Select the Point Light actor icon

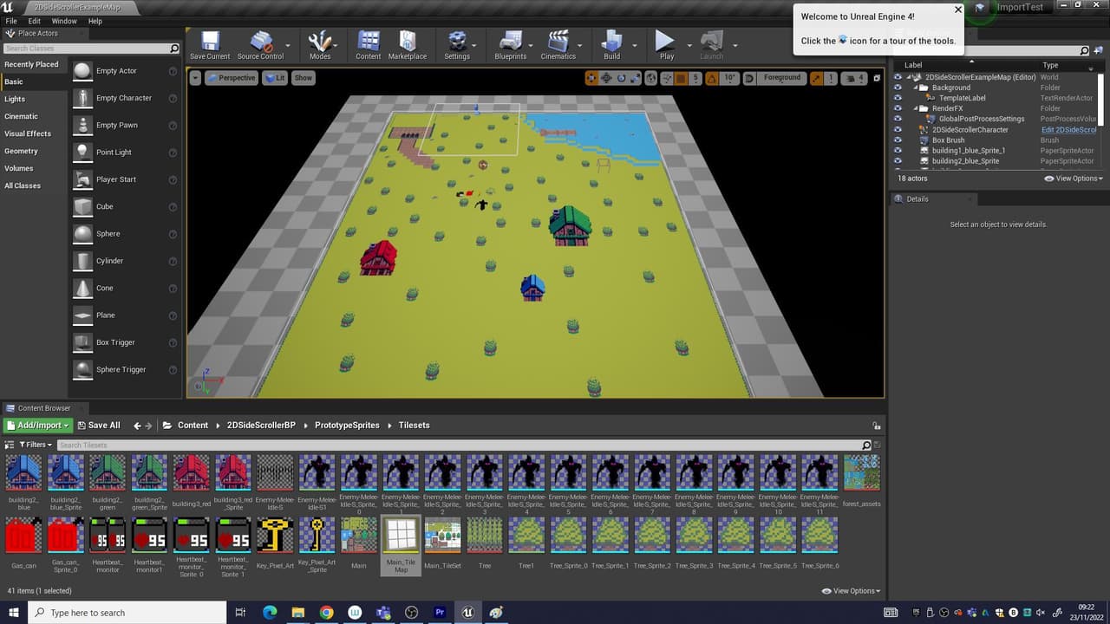[82, 153]
